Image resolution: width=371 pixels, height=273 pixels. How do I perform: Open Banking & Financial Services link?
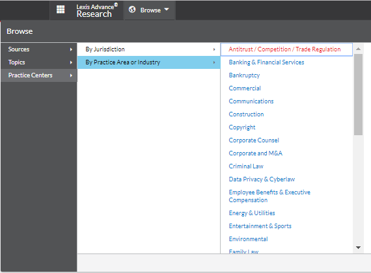[x=266, y=62]
